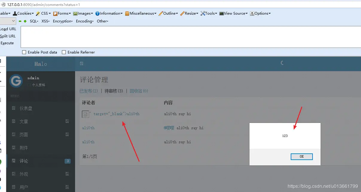Open 外观 in the sidebar
The image size is (361, 192).
click(x=24, y=174)
